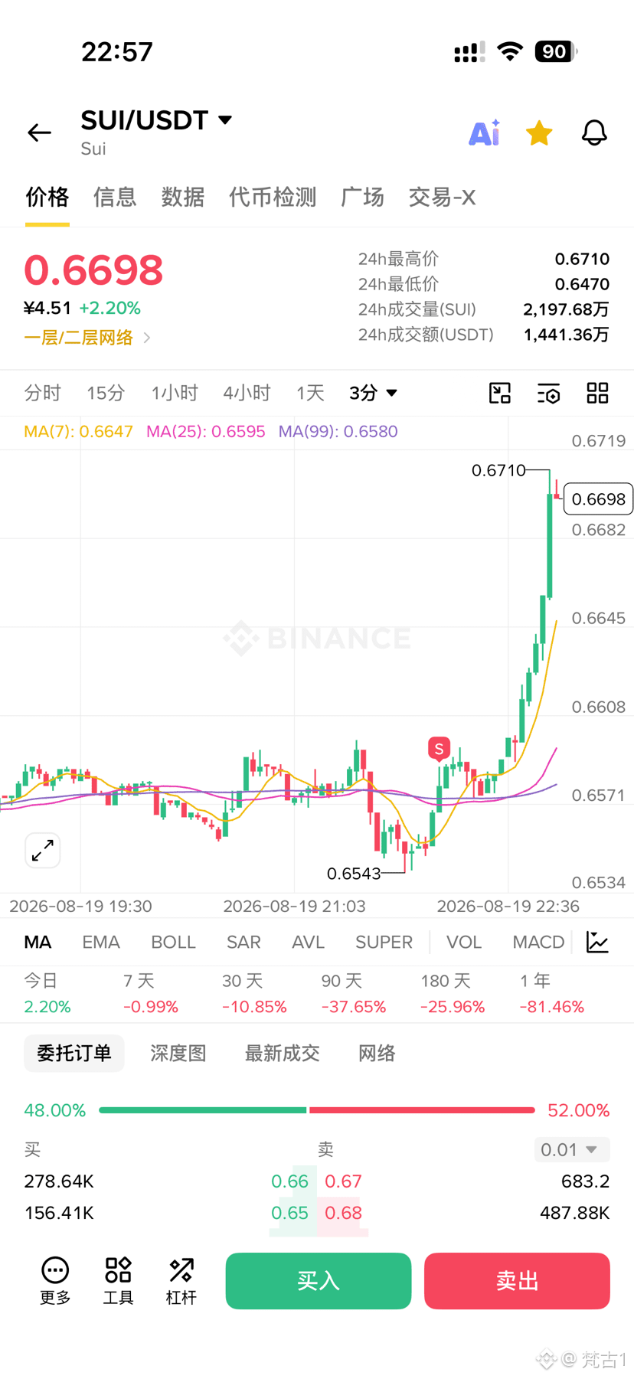634x1379 pixels.
Task: Tap the 0.67 ask price
Action: [x=343, y=1181]
